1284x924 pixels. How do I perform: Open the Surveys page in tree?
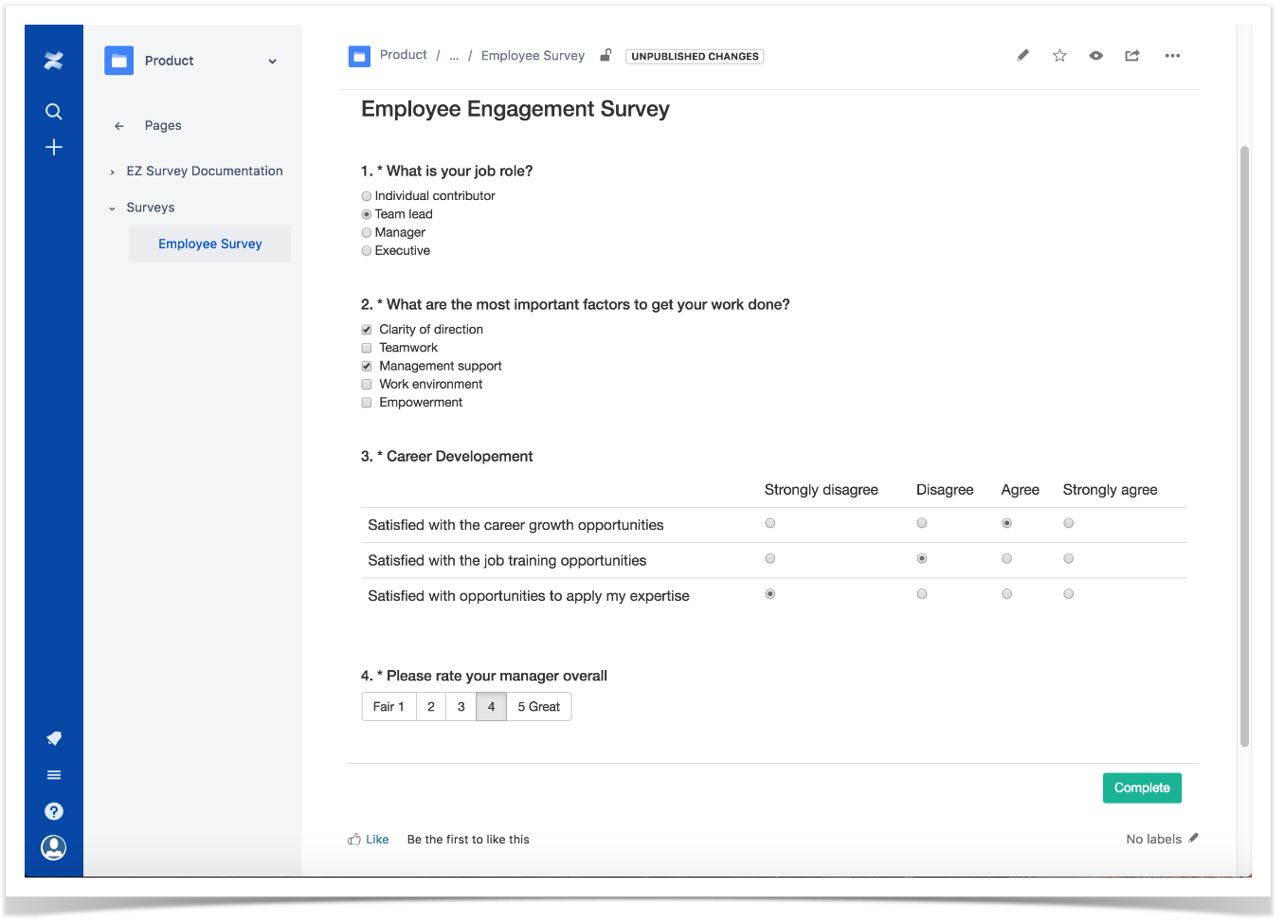click(x=151, y=208)
